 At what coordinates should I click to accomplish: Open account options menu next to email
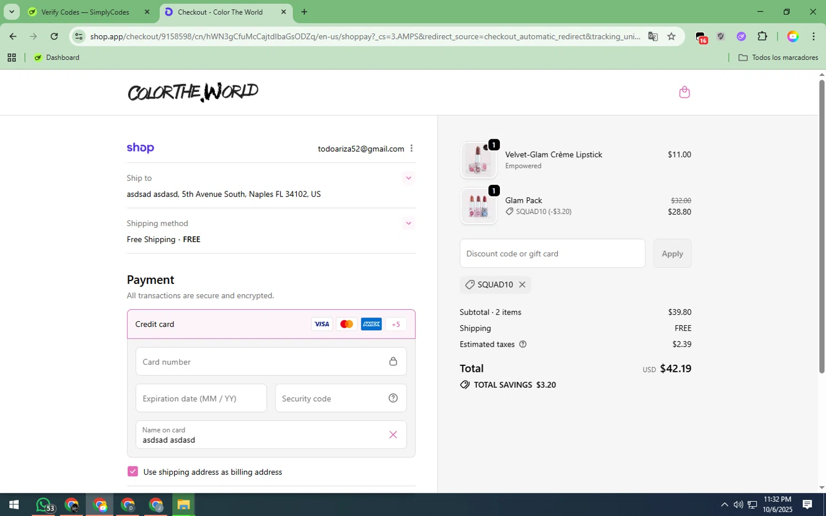click(411, 149)
